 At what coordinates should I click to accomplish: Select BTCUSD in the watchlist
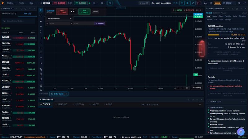[18, 63]
